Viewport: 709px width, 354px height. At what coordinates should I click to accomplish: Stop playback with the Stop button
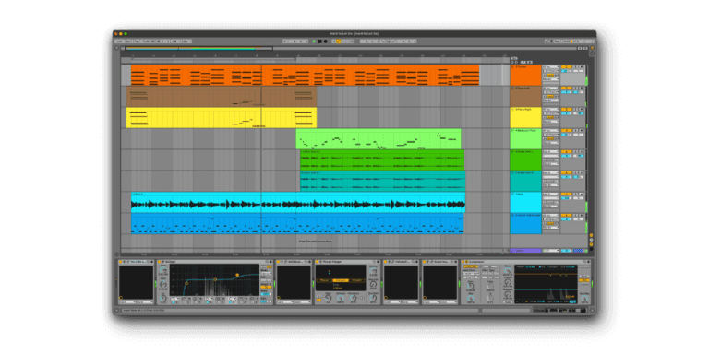pos(319,41)
